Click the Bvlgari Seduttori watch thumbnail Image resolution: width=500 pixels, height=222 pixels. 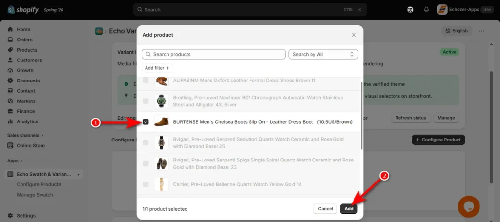pos(161,142)
